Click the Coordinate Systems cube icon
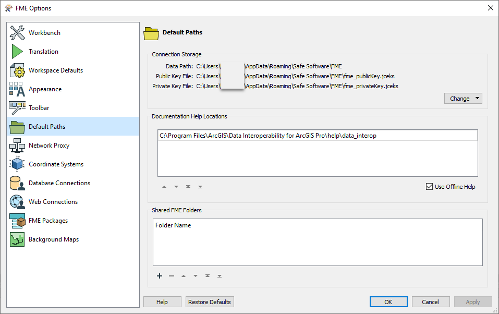 click(17, 164)
